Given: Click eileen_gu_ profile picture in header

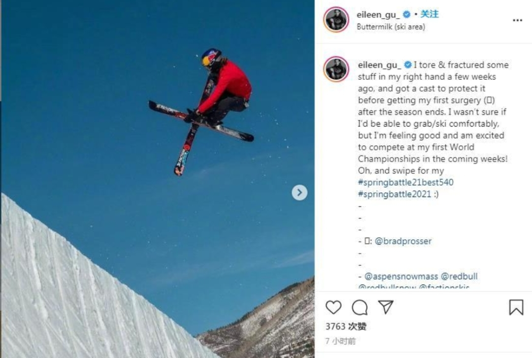Looking at the screenshot, I should pos(336,20).
